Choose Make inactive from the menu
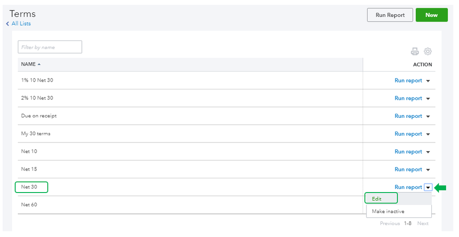This screenshot has height=237, width=459. pos(388,211)
